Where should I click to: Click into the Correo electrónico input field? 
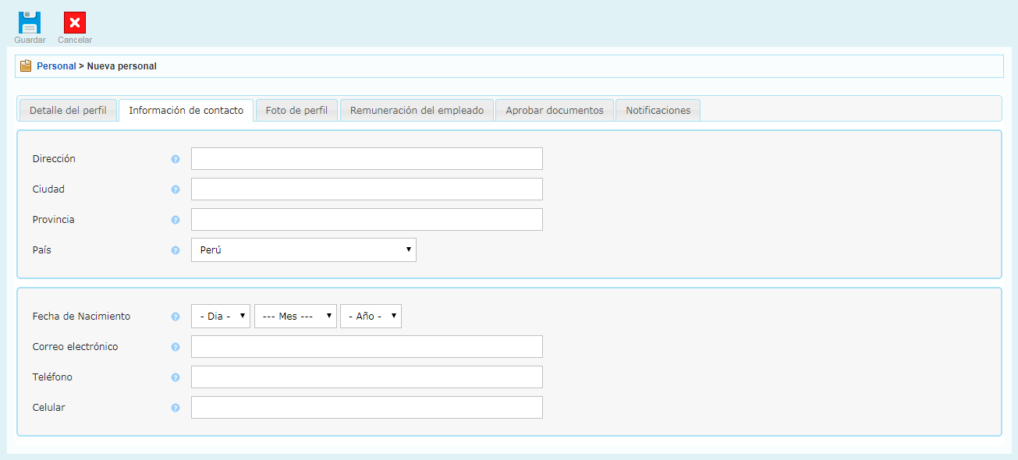367,347
